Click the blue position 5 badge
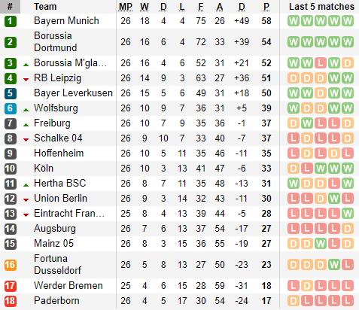 pyautogui.click(x=11, y=93)
